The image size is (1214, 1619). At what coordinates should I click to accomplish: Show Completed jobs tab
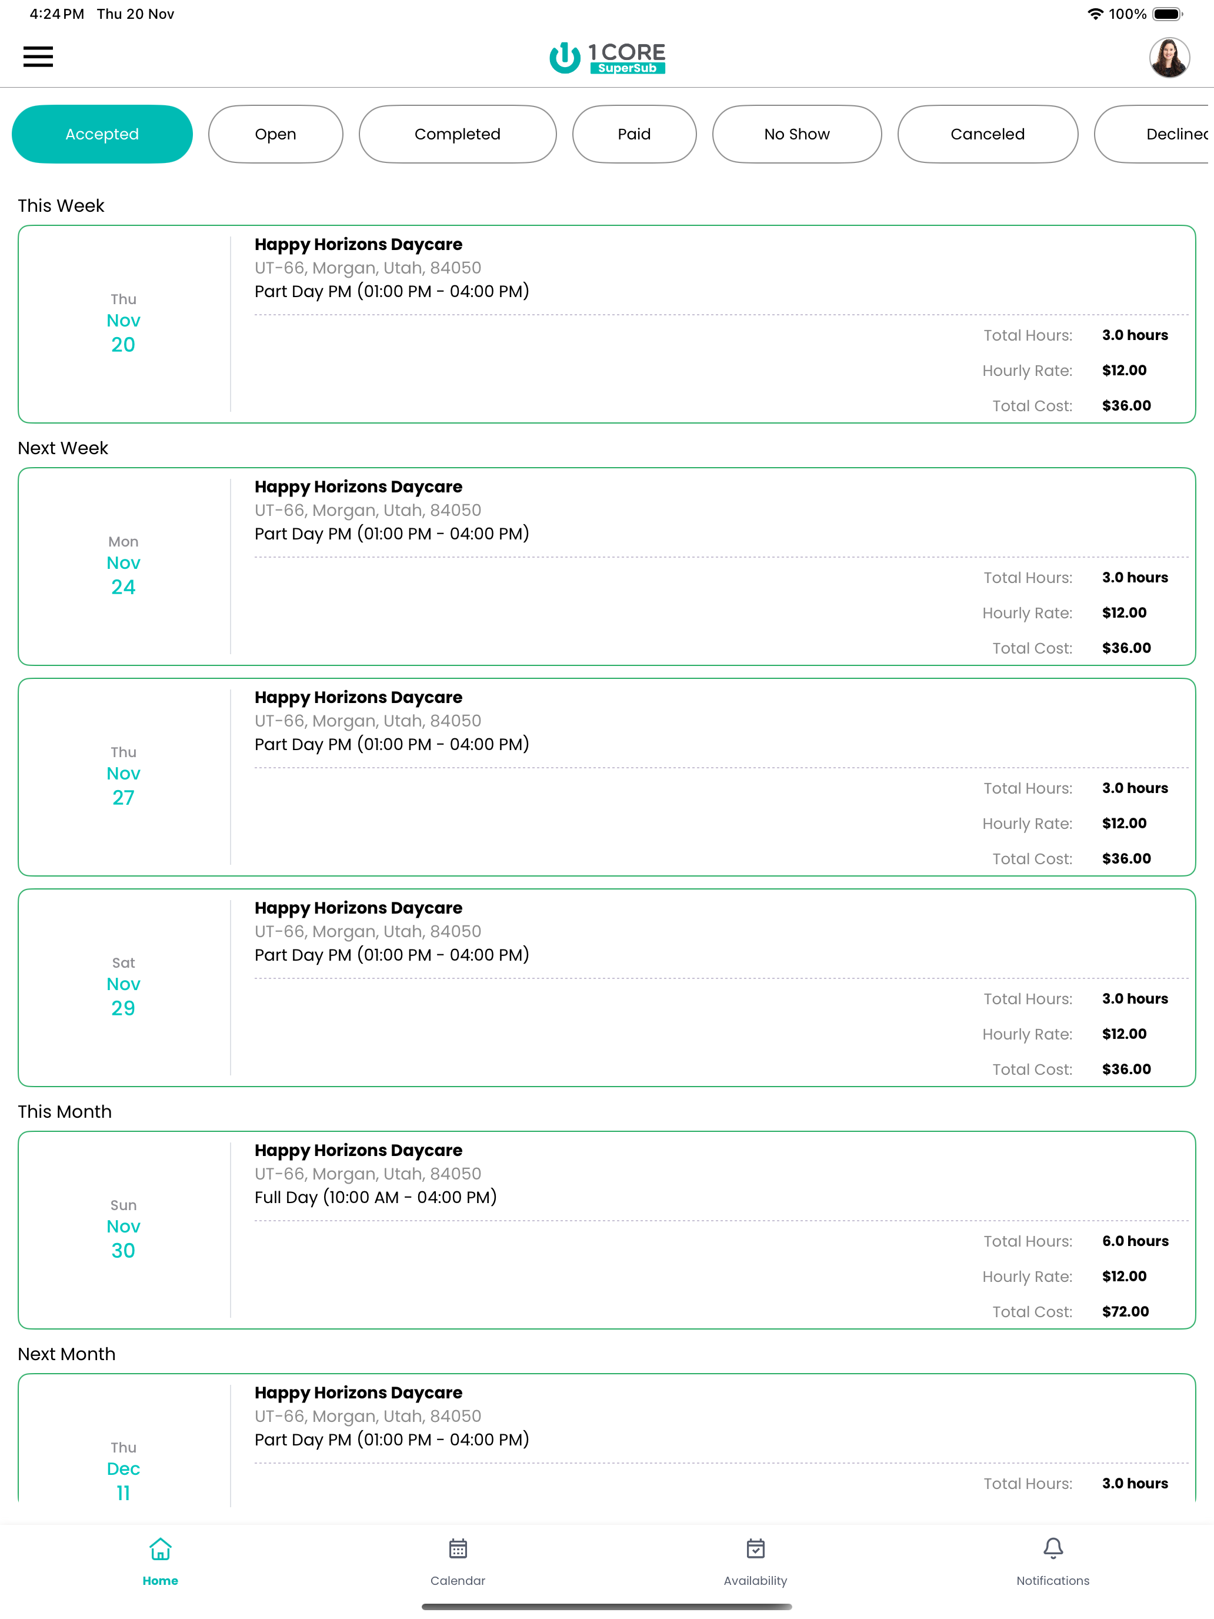(x=458, y=134)
